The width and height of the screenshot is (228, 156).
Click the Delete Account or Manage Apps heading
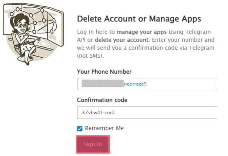point(139,19)
